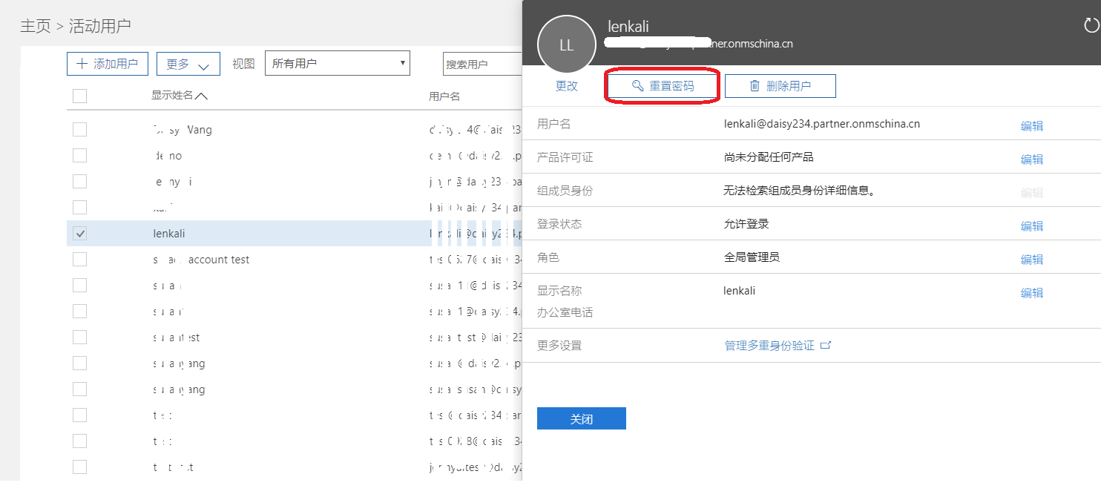Viewport: 1101px width, 497px height.
Task: Click 编辑 for the 角色 row
Action: (1031, 260)
